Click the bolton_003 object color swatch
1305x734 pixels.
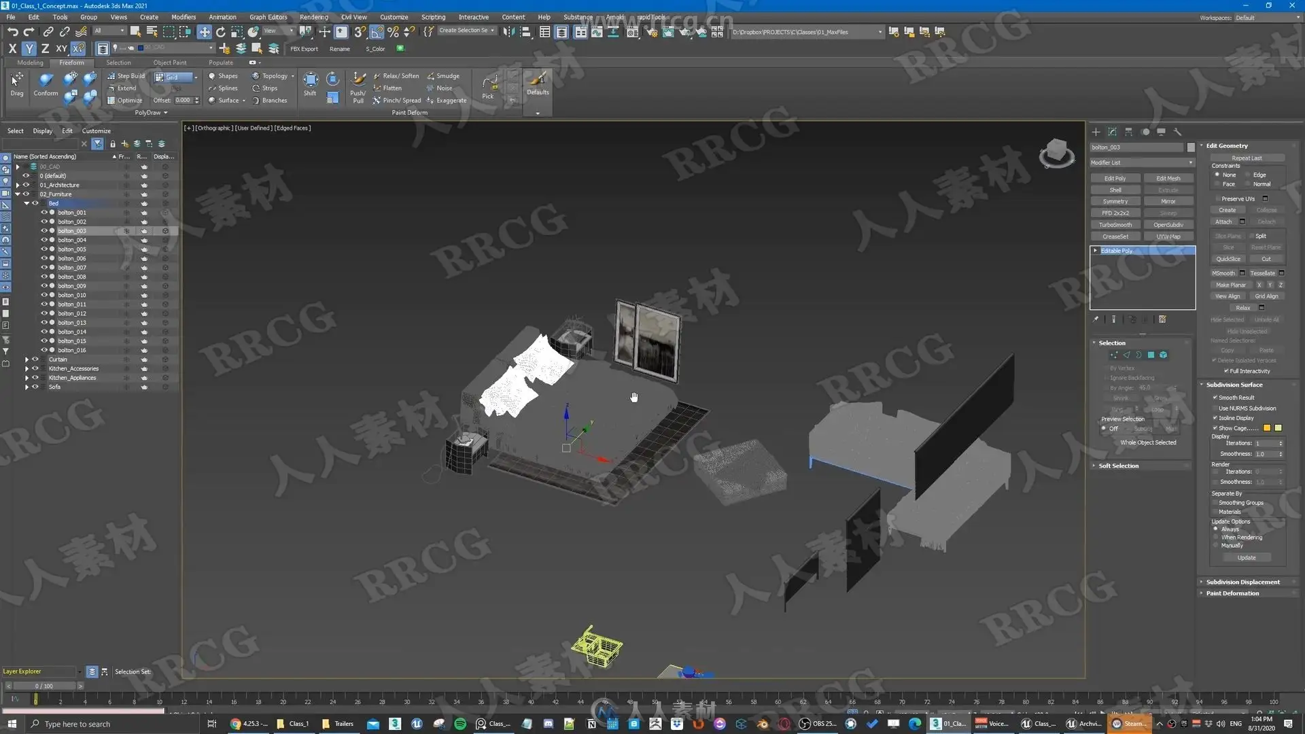pos(1191,147)
